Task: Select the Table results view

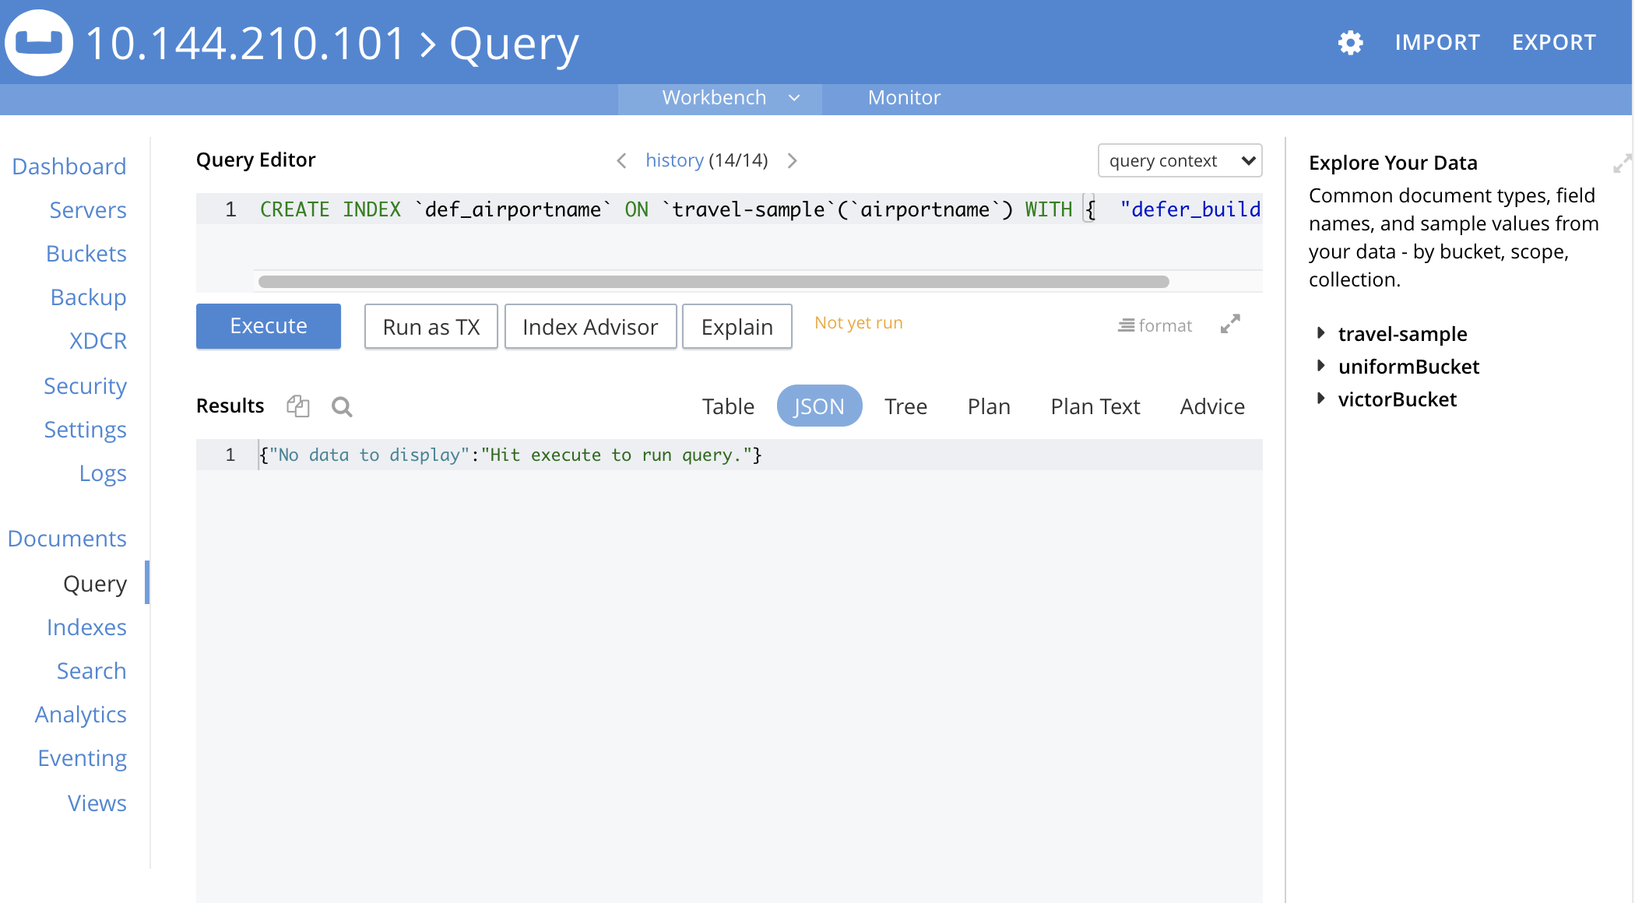Action: [728, 406]
